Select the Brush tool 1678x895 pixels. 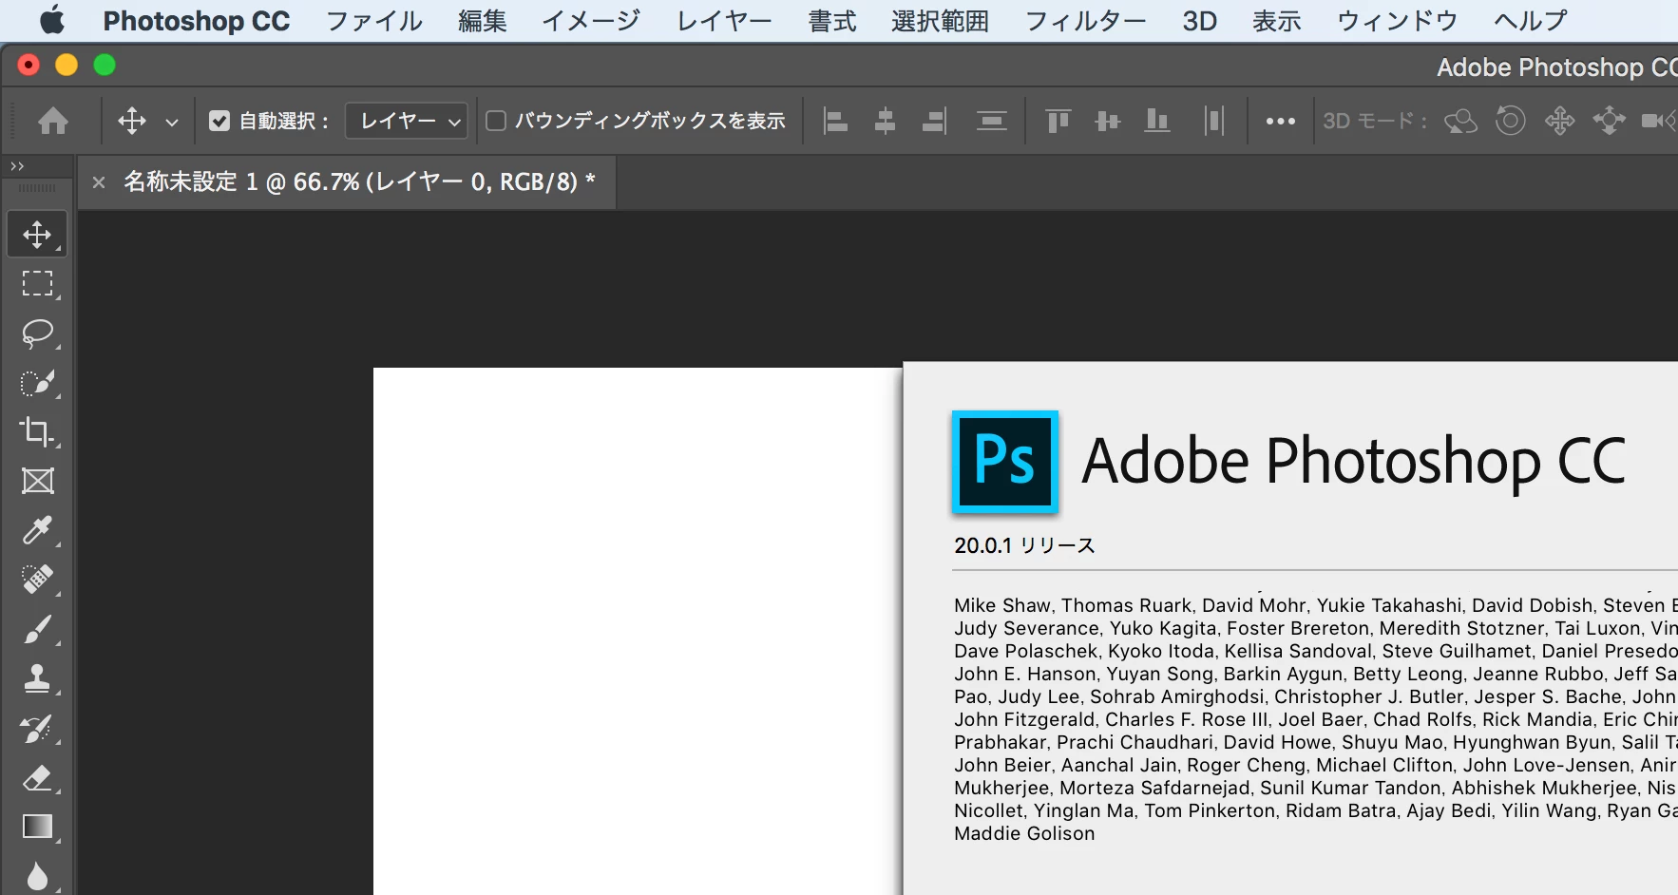[x=37, y=629]
